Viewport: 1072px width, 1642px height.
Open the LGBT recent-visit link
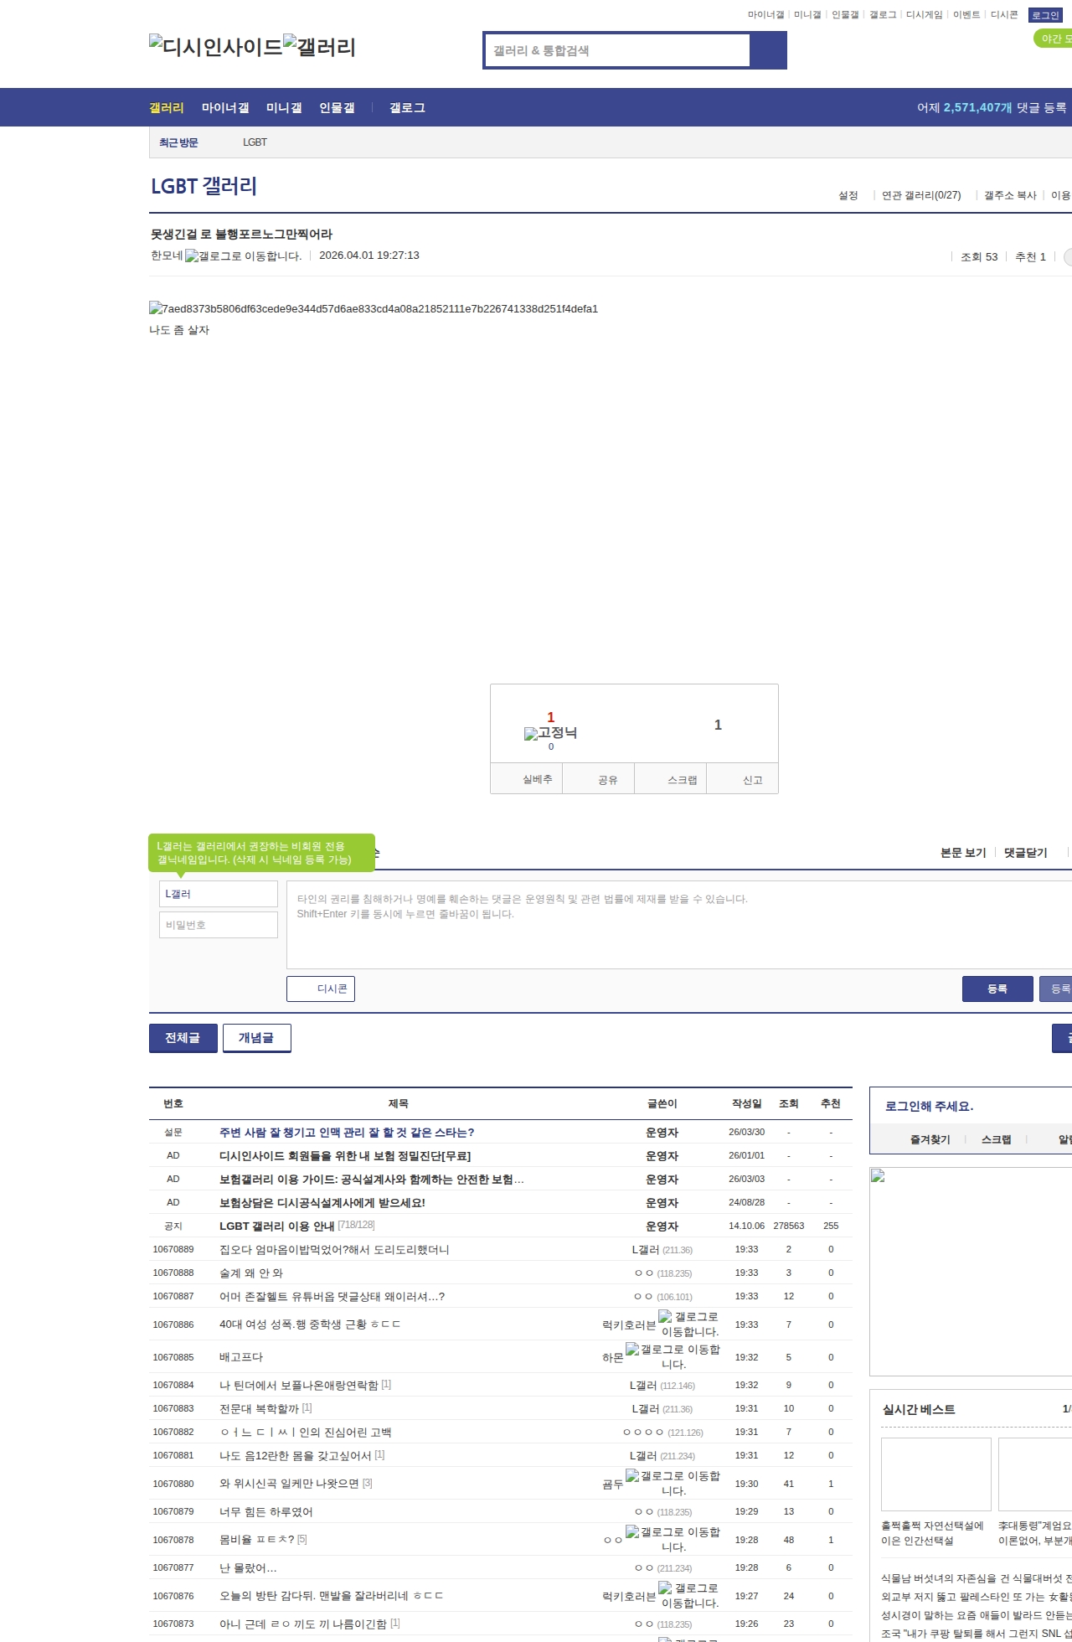point(255,142)
